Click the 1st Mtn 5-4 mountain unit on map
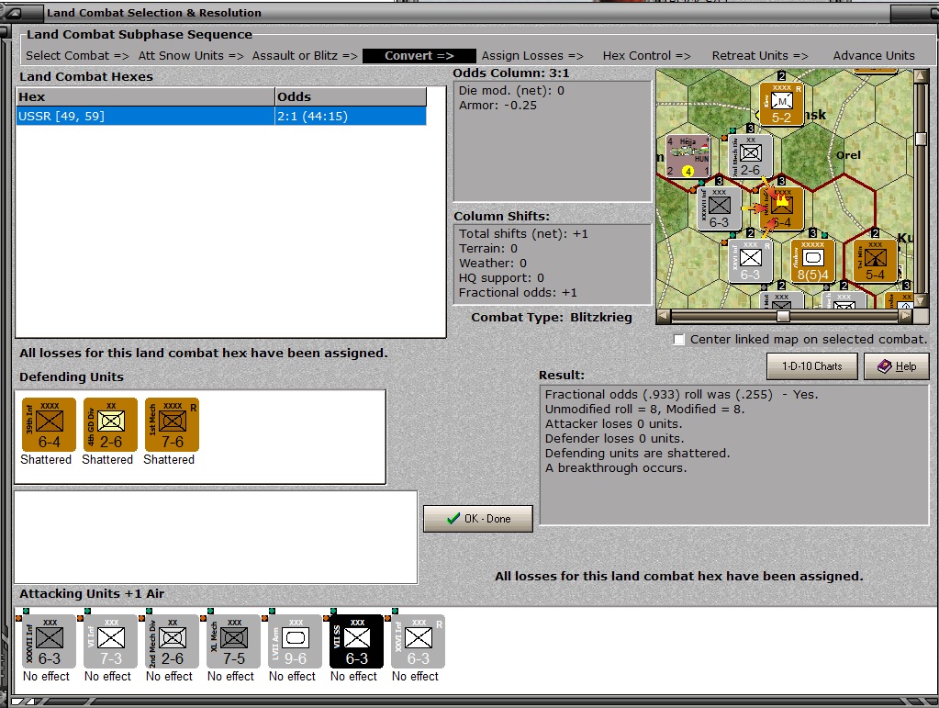This screenshot has width=939, height=708. tap(875, 261)
